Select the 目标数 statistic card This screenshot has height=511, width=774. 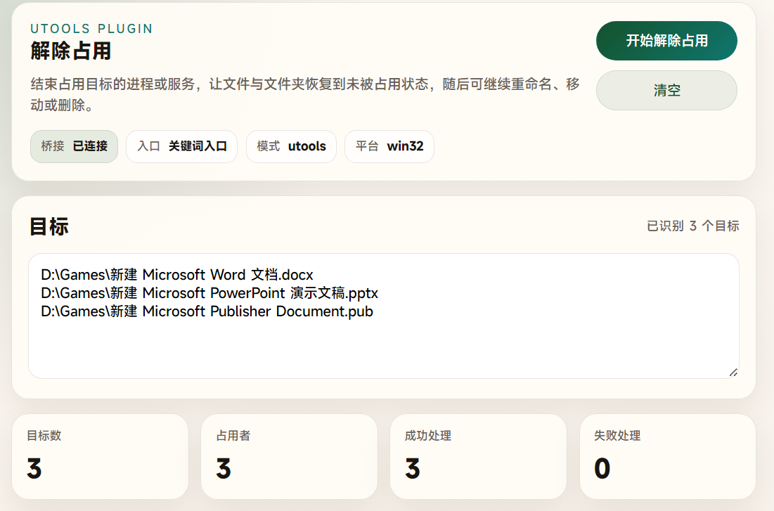click(x=100, y=456)
